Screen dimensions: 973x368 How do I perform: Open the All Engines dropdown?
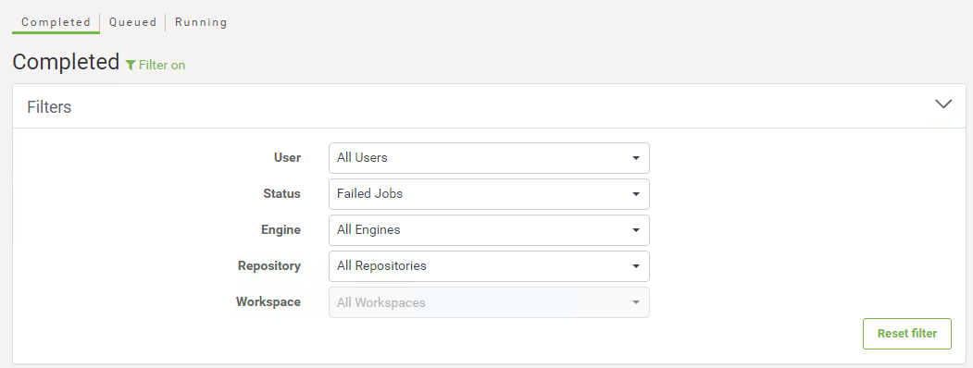(x=489, y=230)
